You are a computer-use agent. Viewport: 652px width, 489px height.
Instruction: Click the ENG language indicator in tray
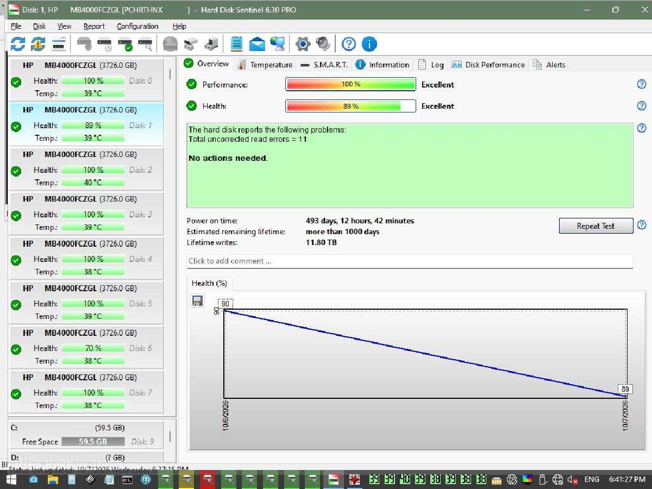point(592,479)
